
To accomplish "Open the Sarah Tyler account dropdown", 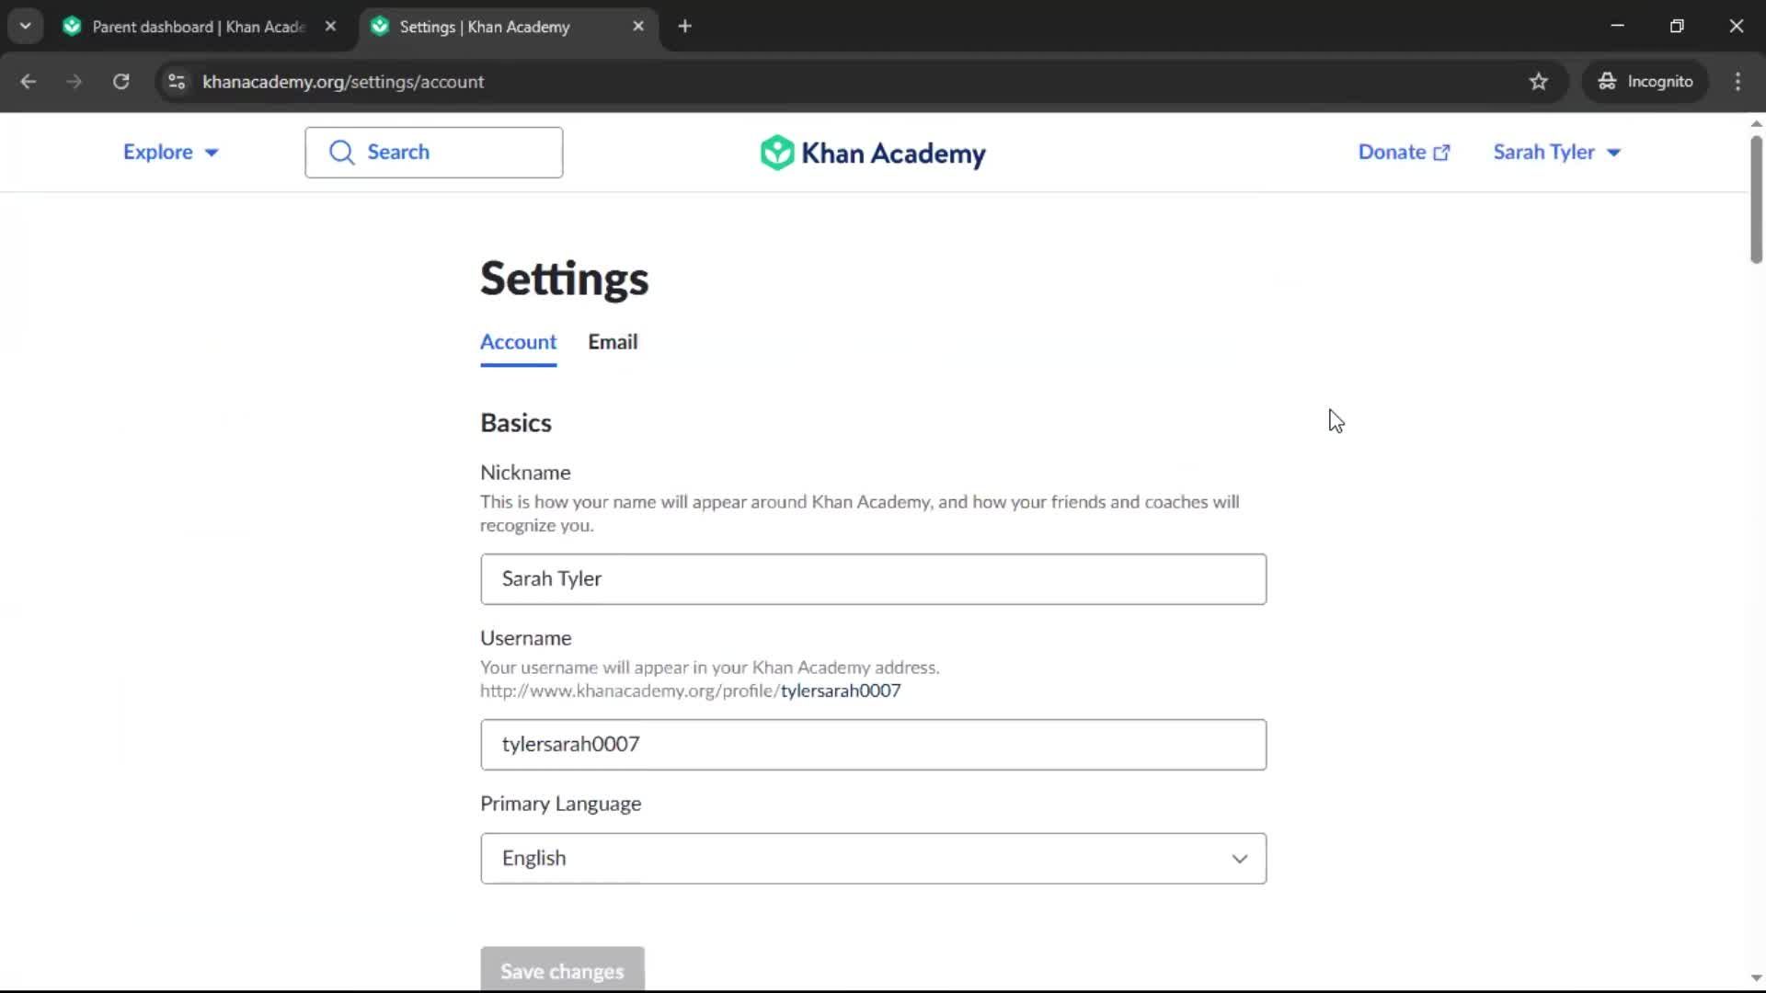I will click(1556, 152).
